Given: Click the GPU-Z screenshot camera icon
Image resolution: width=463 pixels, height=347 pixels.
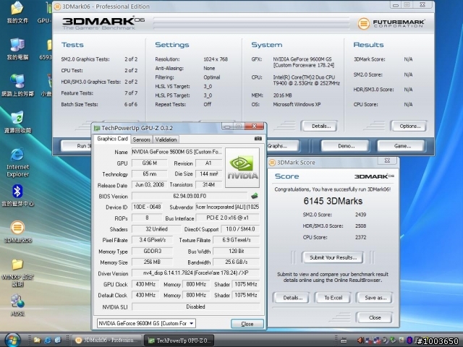Looking at the screenshot, I should tap(258, 138).
